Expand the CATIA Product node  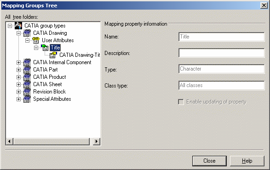(18, 77)
